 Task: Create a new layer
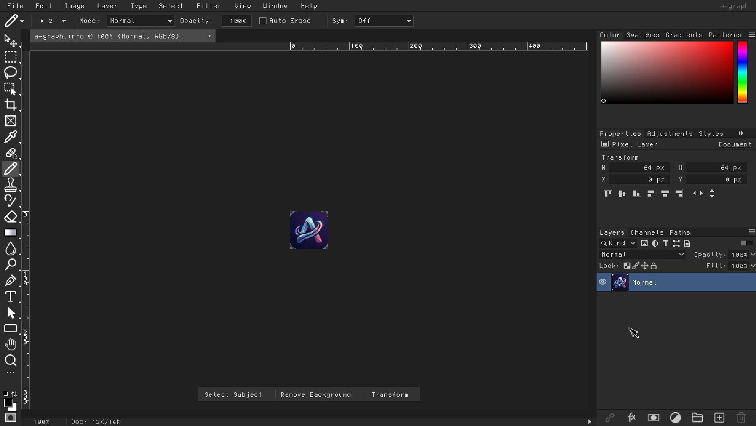(x=719, y=417)
